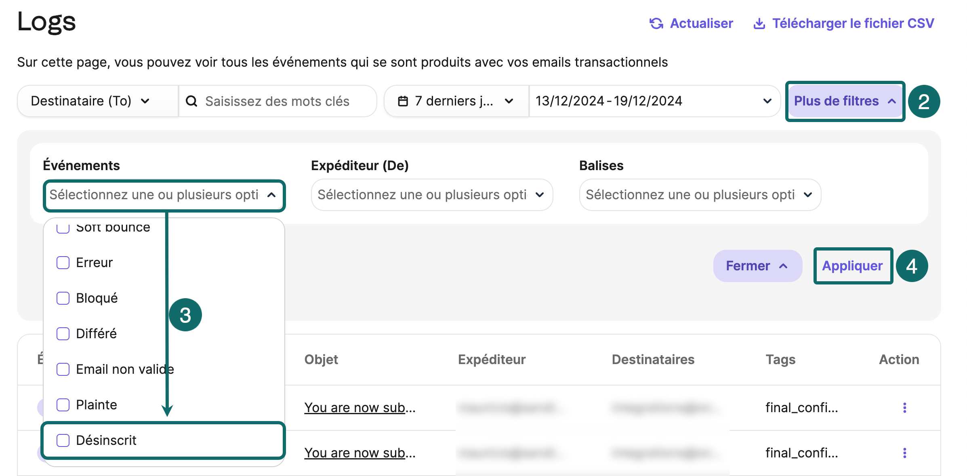Image resolution: width=967 pixels, height=476 pixels.
Task: Open first 'You are now sub...' email link
Action: [360, 408]
